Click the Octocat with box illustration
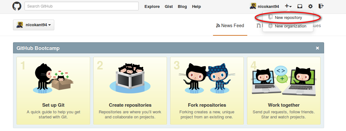Image resolution: width=346 pixels, height=131 pixels. click(53, 78)
